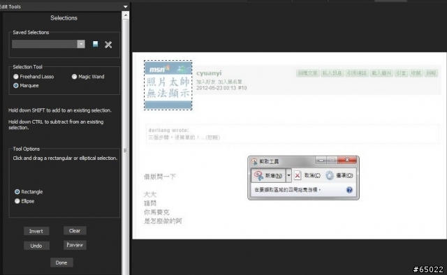Select the Freehand Lasso tool
This screenshot has width=447, height=275.
[15, 77]
